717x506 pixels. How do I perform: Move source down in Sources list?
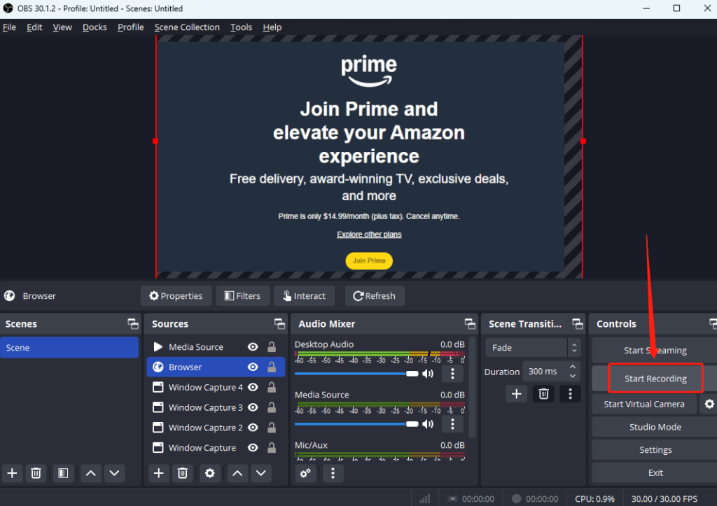261,473
